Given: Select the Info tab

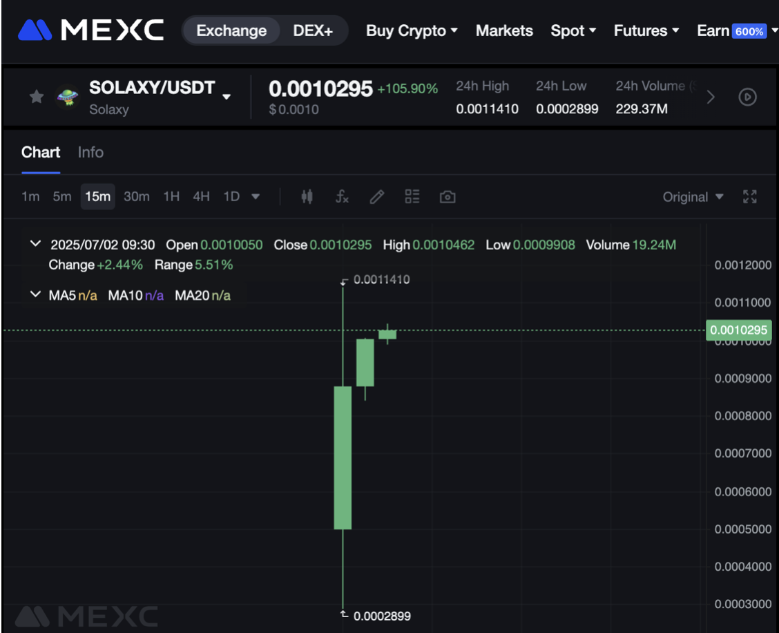Looking at the screenshot, I should (90, 152).
